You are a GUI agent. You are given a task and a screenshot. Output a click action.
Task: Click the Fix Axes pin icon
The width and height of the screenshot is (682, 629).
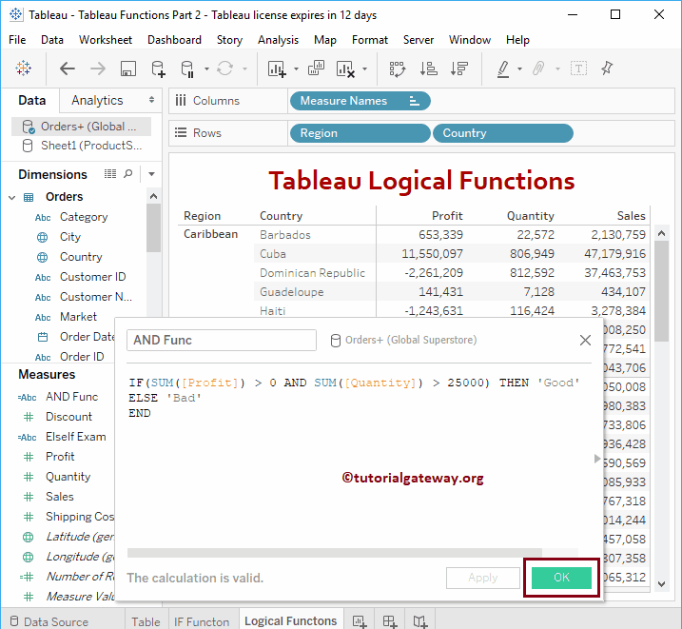[x=607, y=69]
